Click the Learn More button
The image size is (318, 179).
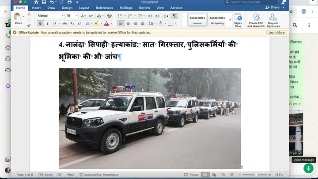coord(276,32)
